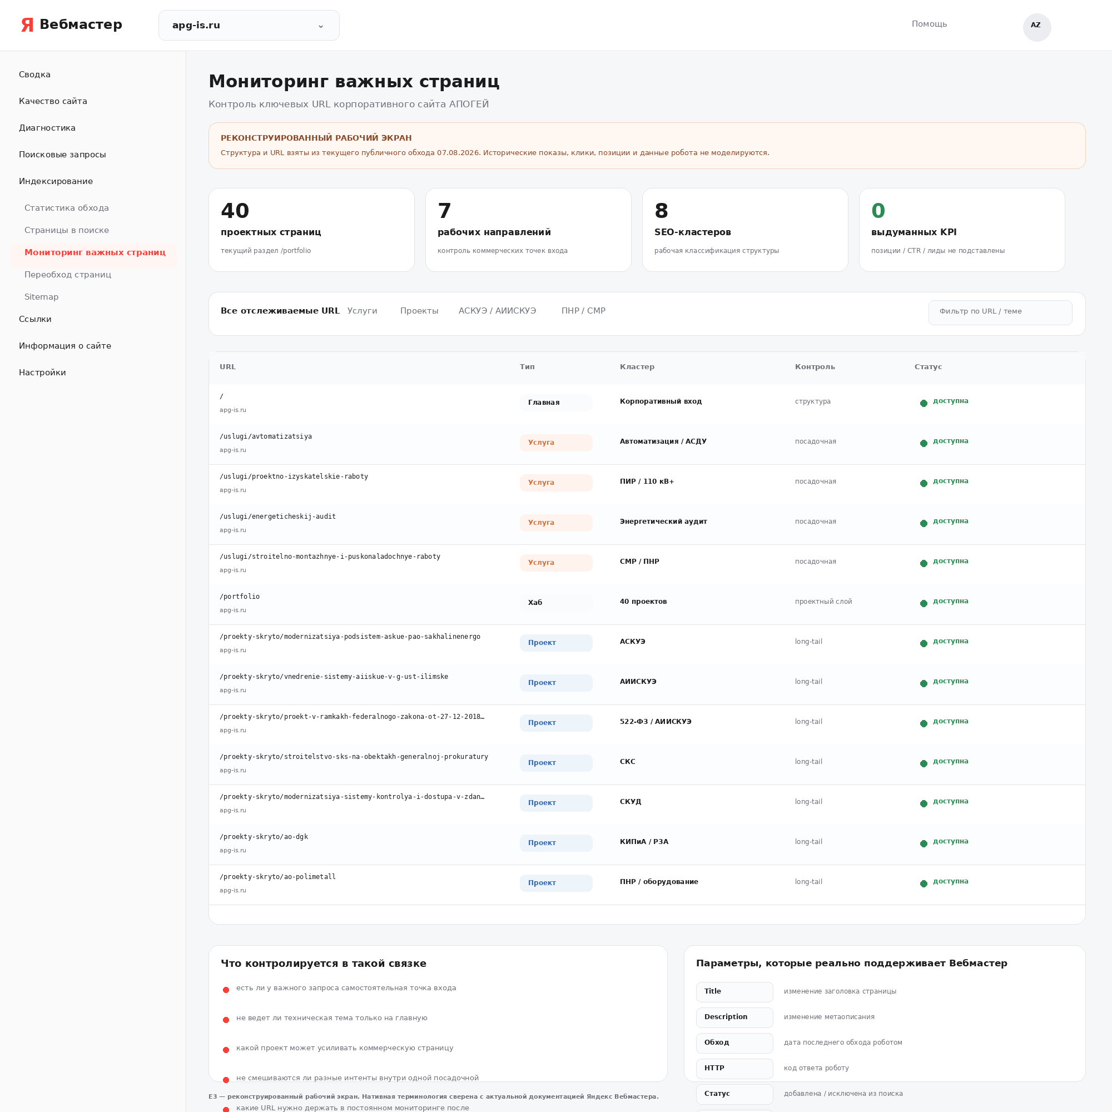
Task: Click green status dot in СКС row
Action: tap(924, 764)
